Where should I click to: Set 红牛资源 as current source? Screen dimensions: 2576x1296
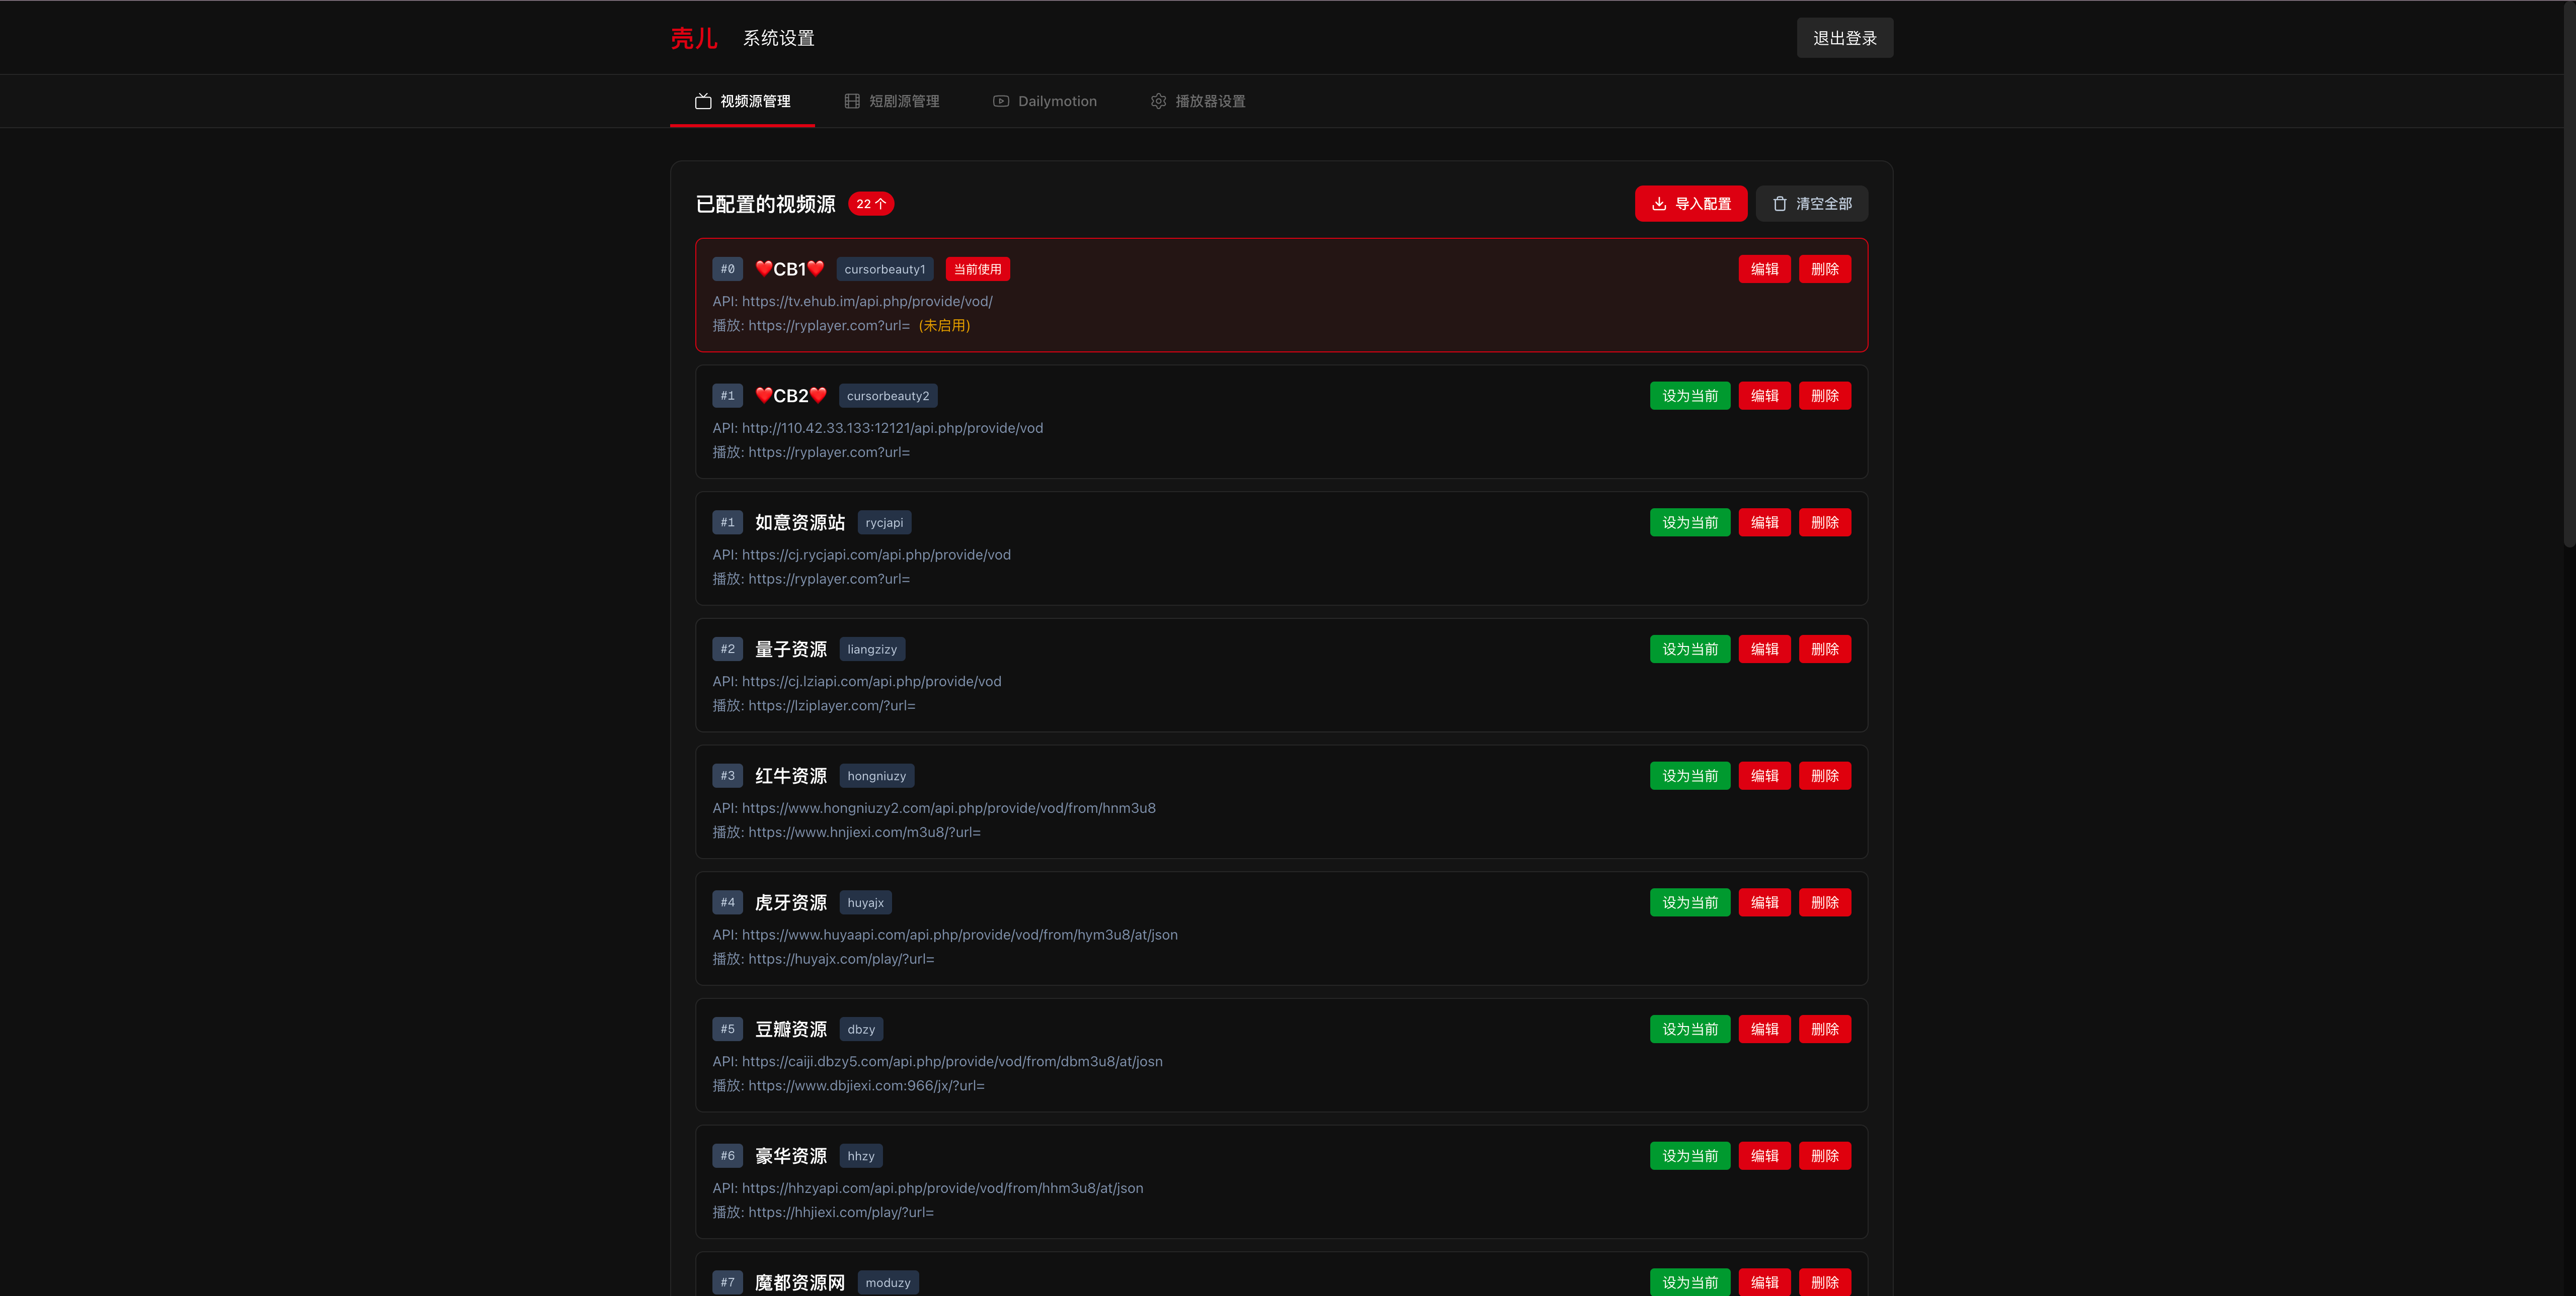pyautogui.click(x=1689, y=776)
